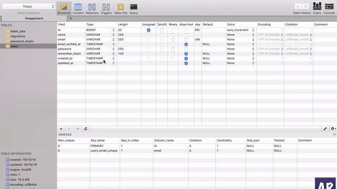The height and width of the screenshot is (189, 337).
Task: Open the Relations view
Action: pos(92,9)
